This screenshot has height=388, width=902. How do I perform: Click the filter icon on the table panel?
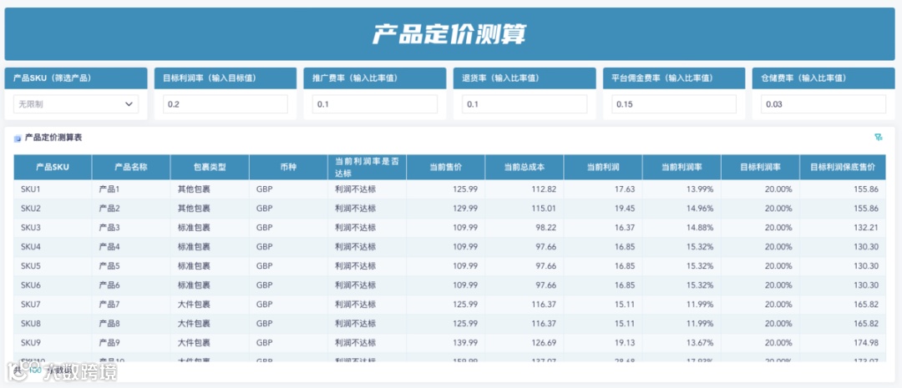click(x=878, y=138)
